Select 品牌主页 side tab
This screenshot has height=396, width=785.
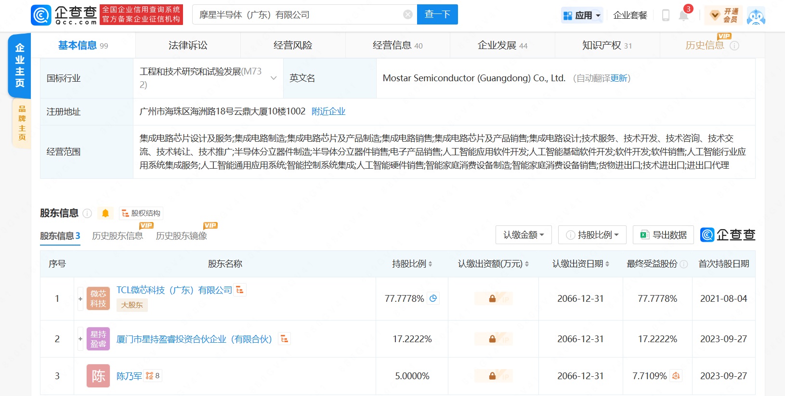pyautogui.click(x=22, y=123)
